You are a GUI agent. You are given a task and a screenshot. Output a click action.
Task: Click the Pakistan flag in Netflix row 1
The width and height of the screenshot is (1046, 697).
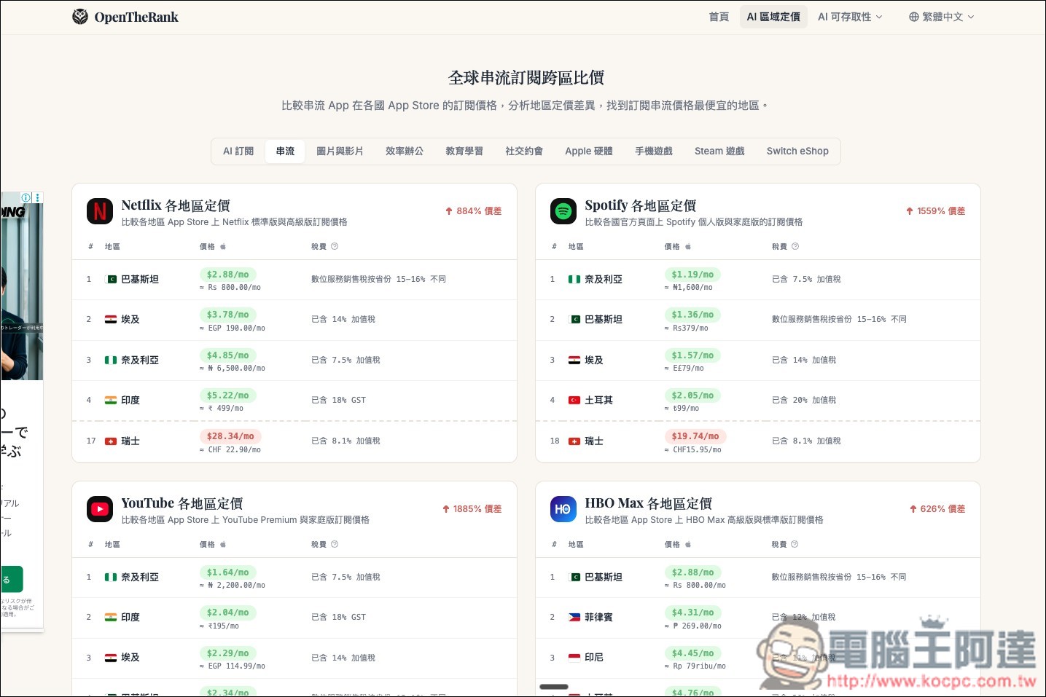coord(111,279)
